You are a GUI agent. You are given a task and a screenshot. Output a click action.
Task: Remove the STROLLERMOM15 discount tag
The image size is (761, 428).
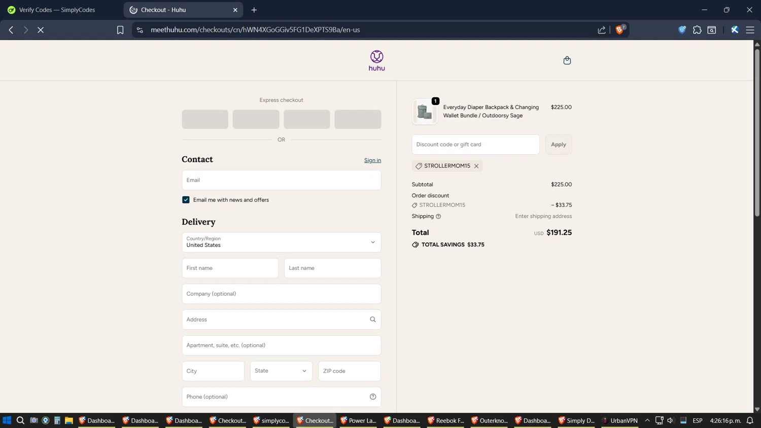coord(476,166)
